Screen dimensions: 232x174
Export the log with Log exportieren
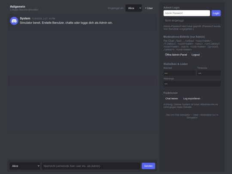pyautogui.click(x=192, y=98)
